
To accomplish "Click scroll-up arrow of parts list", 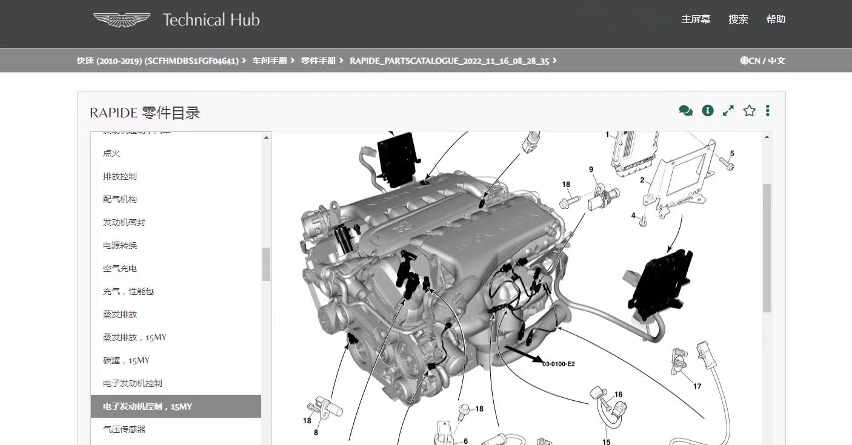I will 266,138.
